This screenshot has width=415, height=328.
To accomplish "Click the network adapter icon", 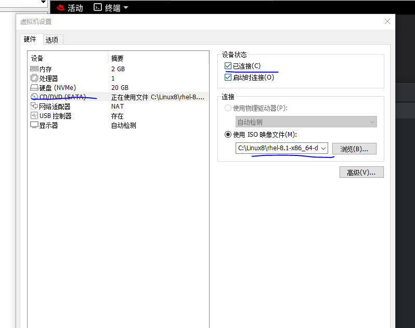I will click(34, 107).
